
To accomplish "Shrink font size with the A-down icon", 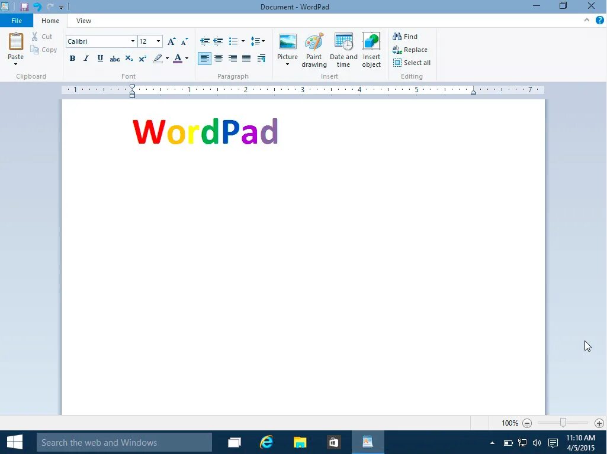I will tap(185, 41).
